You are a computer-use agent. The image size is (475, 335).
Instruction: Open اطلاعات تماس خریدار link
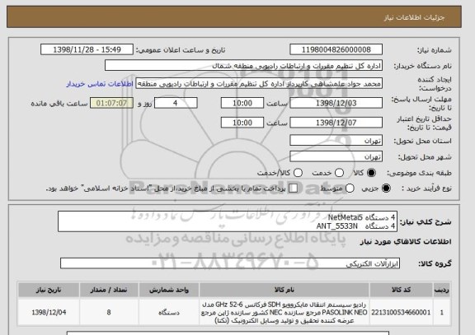(x=100, y=84)
